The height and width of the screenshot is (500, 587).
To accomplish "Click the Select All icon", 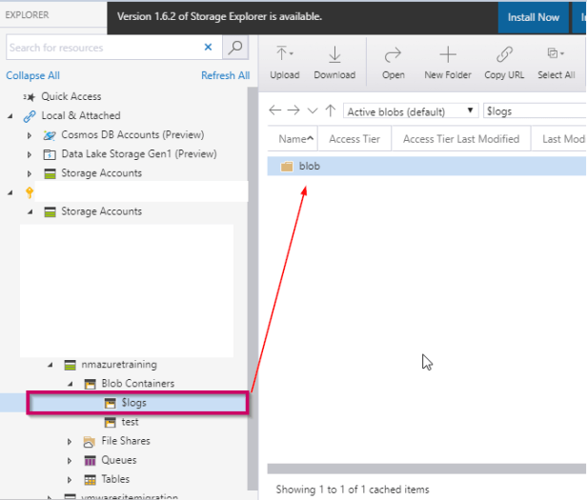I will tap(556, 53).
